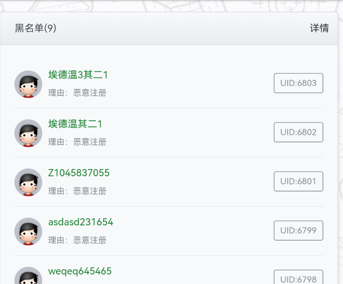This screenshot has height=284, width=343.
Task: Click ban reason text under Z1045837055
Action: point(77,191)
